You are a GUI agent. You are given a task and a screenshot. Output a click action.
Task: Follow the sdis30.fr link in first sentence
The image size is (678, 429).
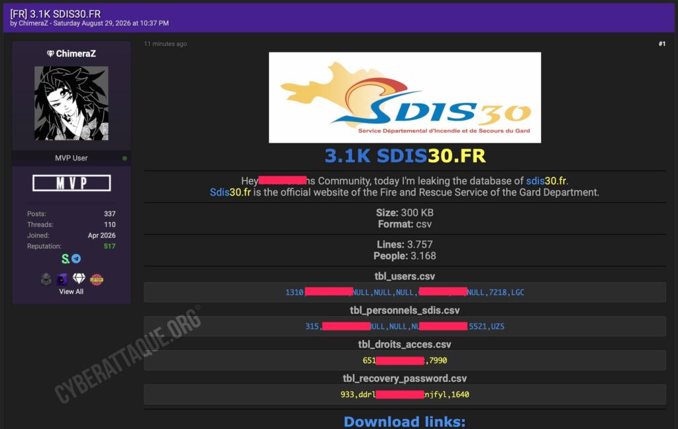(x=546, y=180)
